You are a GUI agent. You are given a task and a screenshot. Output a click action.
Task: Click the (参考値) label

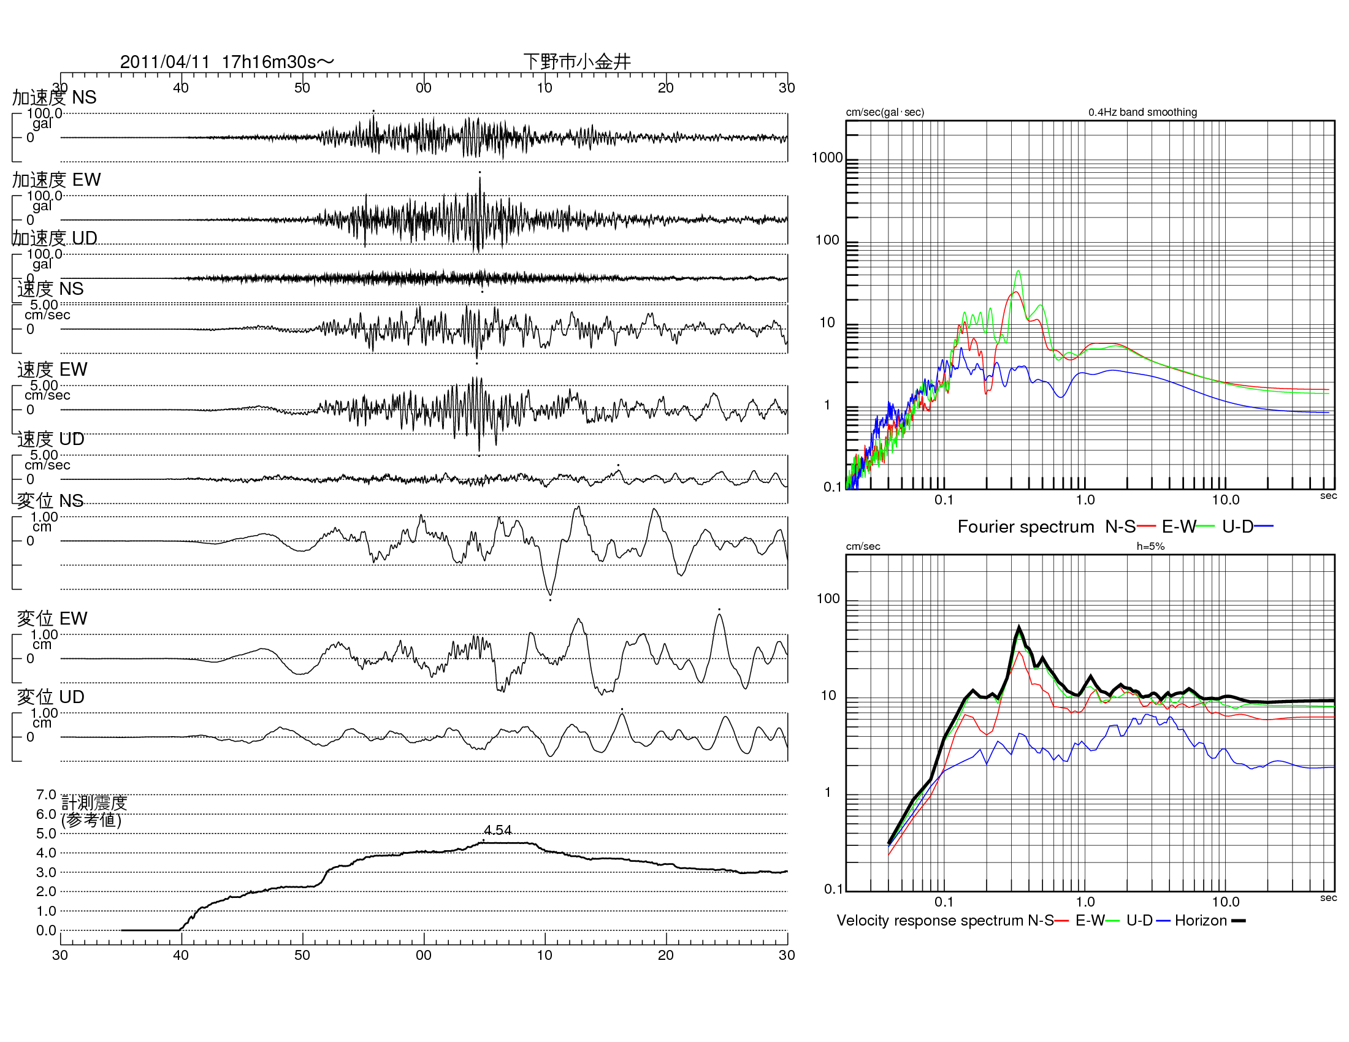(x=91, y=820)
